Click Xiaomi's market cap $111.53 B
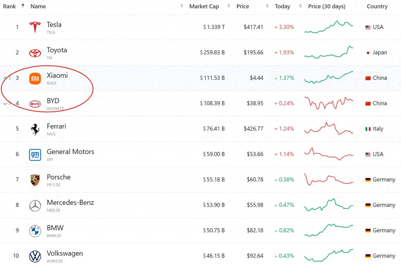 click(x=212, y=78)
